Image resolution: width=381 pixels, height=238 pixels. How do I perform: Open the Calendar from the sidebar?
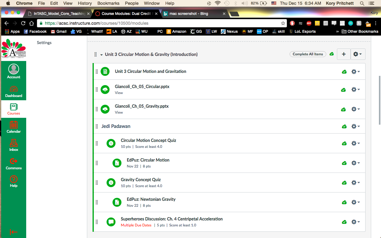(14, 127)
